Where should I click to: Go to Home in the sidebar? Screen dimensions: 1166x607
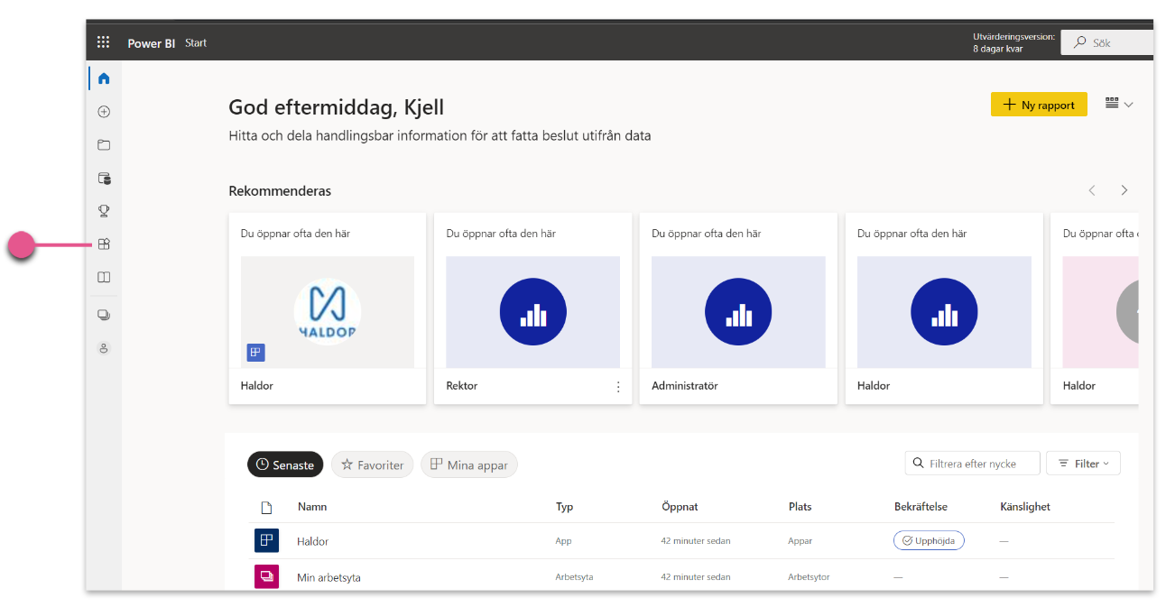(104, 78)
